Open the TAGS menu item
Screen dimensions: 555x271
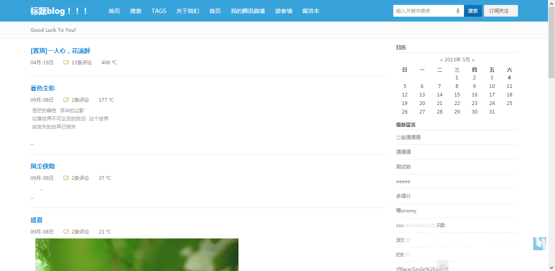tap(159, 11)
